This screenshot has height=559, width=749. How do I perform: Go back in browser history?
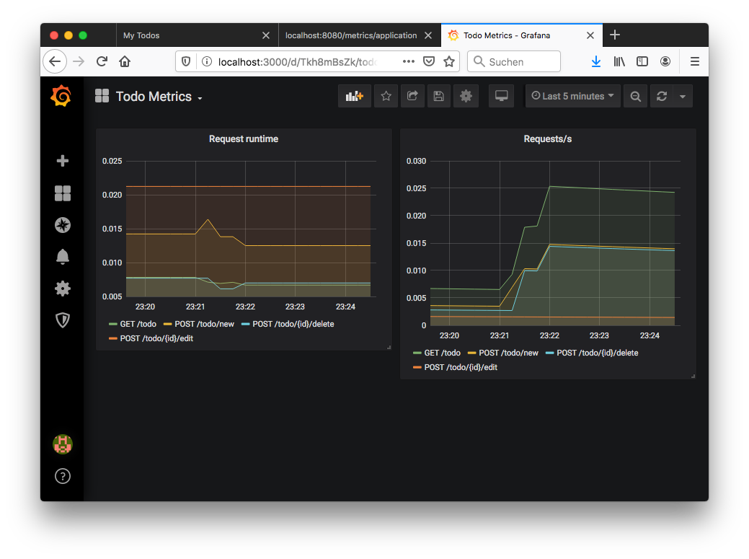55,61
